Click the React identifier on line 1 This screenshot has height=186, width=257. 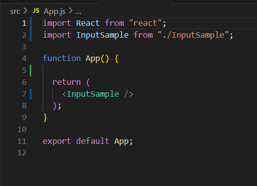pos(88,23)
